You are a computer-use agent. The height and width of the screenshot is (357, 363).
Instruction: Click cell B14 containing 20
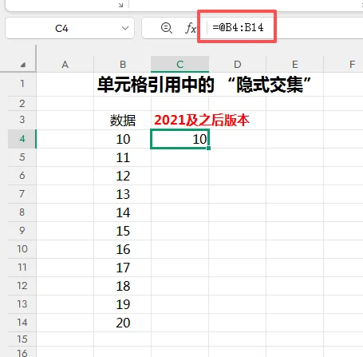(x=123, y=323)
